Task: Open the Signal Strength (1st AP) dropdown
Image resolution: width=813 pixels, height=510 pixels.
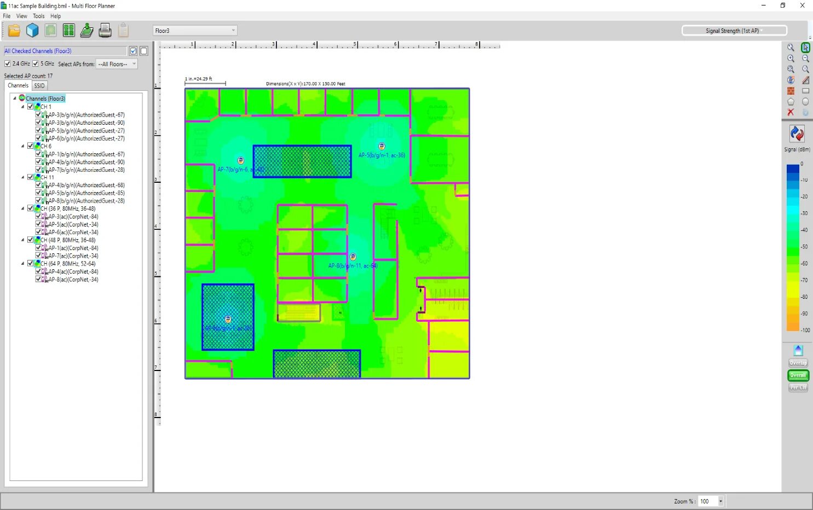Action: (x=734, y=31)
